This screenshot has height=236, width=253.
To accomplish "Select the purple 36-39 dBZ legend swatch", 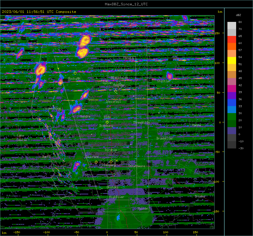I will [232, 95].
